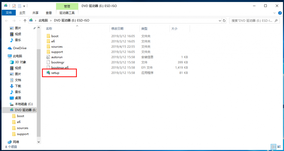Click DVD 驱动器 (E:) ESD-ISO breadcrumb
The height and width of the screenshot is (151, 284).
coord(72,20)
